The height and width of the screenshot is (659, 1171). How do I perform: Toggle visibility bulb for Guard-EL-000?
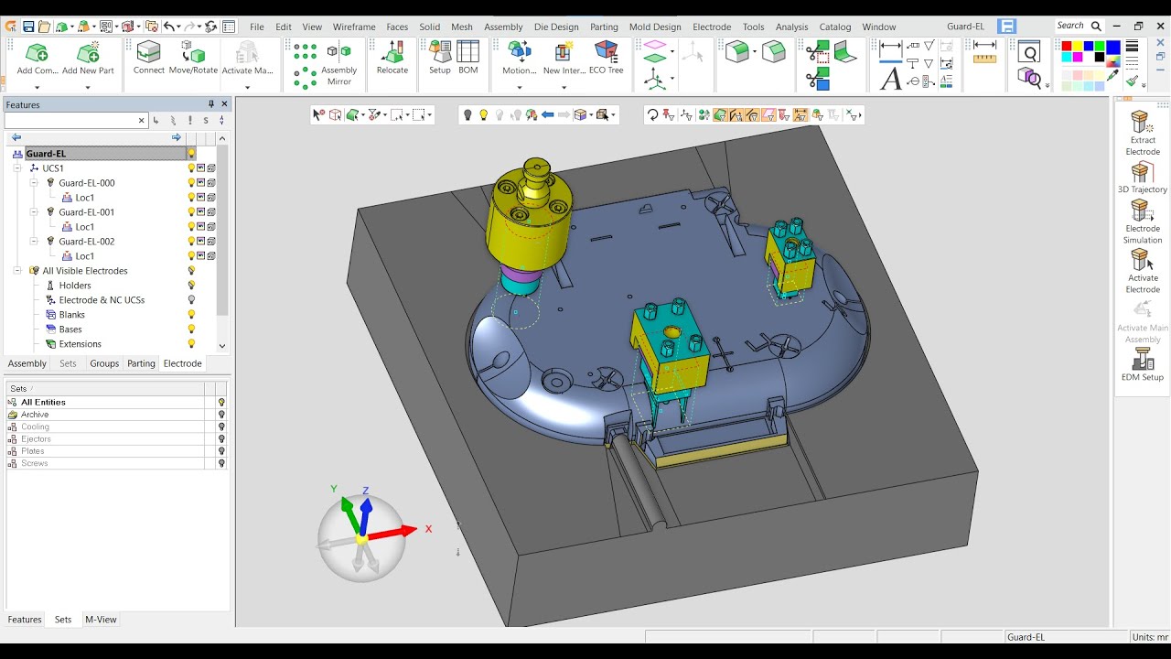click(x=191, y=183)
